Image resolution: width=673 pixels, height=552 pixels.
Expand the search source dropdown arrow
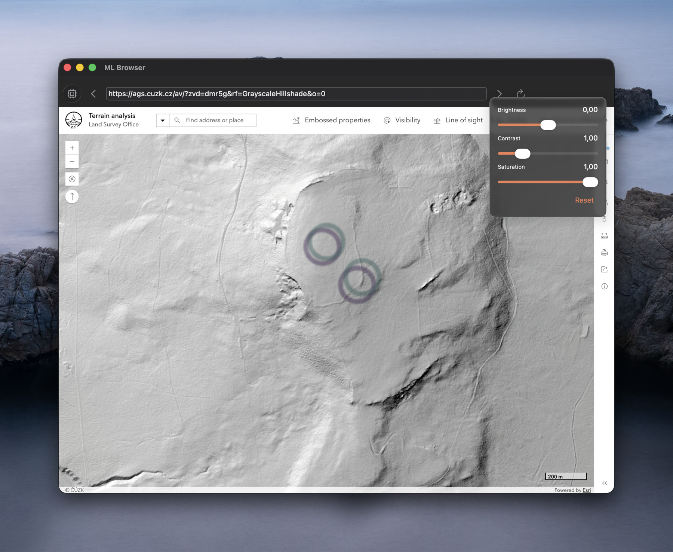(163, 121)
